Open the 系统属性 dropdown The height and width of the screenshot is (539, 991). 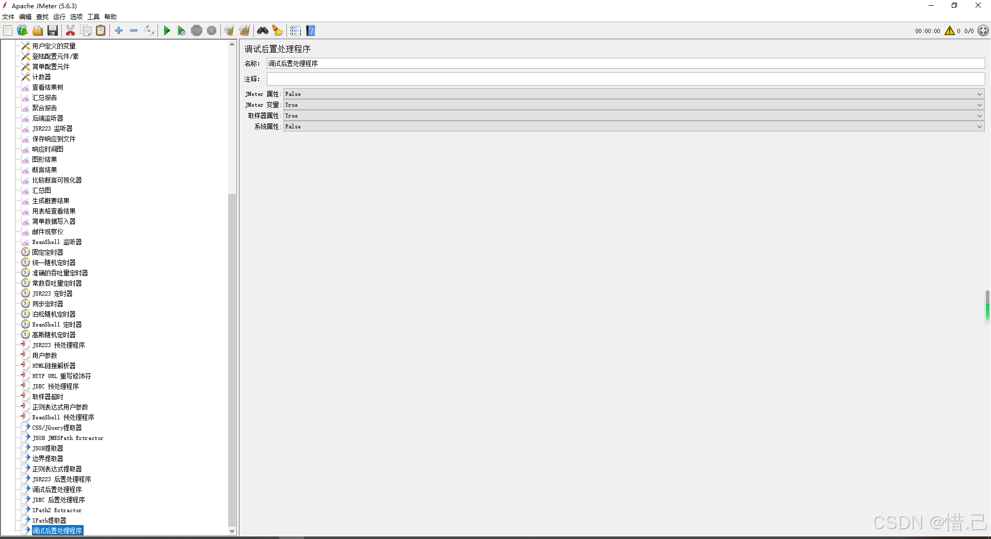634,126
